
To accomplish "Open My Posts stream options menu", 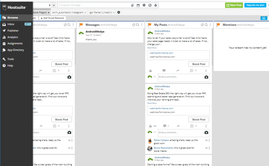I will point(210,25).
